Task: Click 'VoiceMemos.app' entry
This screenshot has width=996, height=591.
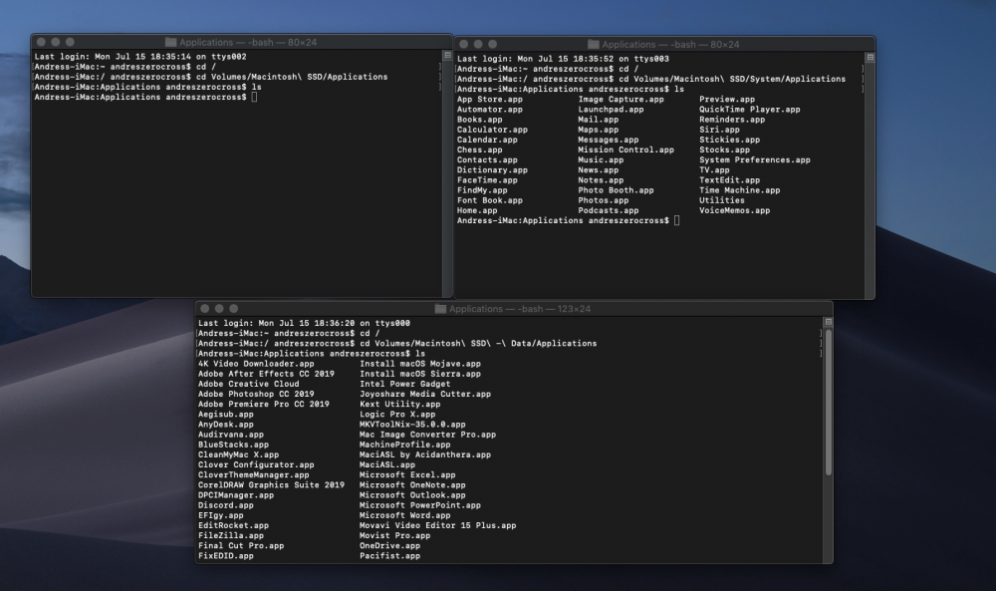Action: click(x=734, y=210)
